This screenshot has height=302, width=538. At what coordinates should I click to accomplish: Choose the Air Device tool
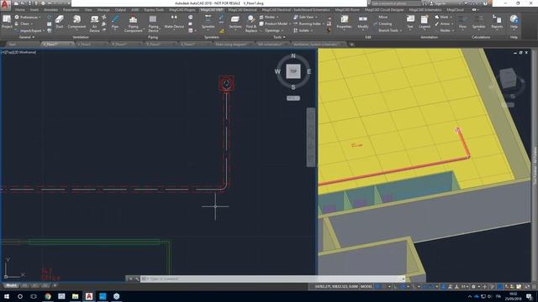[94, 23]
